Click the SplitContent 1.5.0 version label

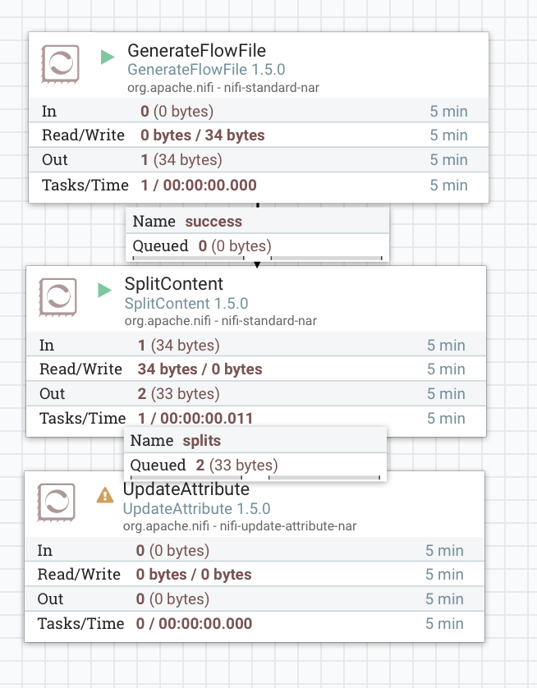pos(186,303)
